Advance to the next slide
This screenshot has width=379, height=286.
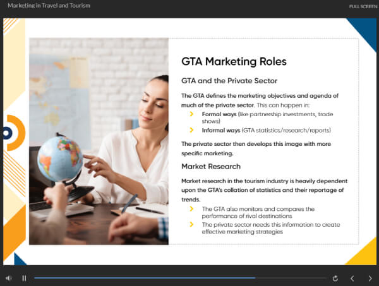(370, 278)
